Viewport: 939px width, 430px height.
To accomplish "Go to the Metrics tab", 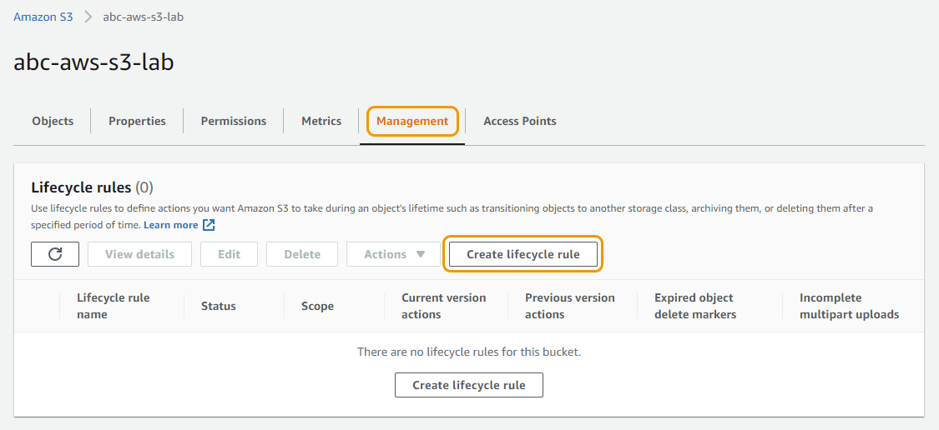I will [x=321, y=121].
